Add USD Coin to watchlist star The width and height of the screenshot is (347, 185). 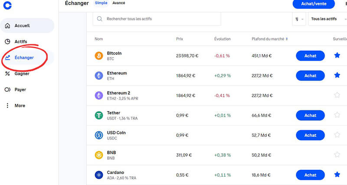tap(337, 135)
